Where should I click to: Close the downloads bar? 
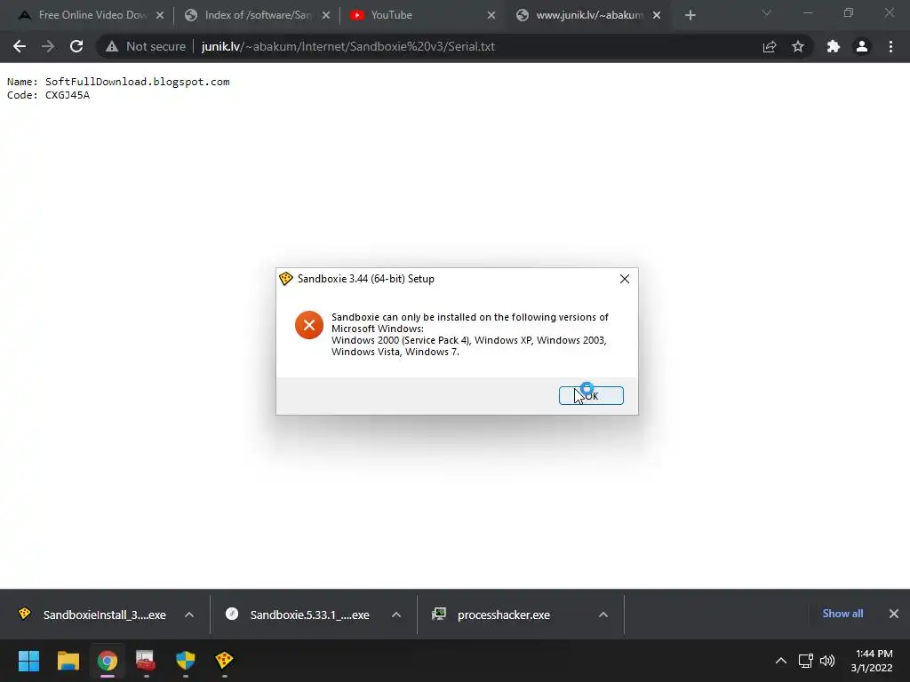click(x=894, y=614)
